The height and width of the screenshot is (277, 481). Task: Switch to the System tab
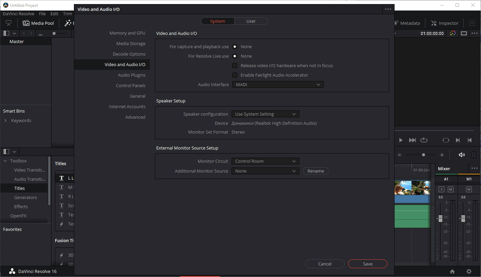(218, 21)
